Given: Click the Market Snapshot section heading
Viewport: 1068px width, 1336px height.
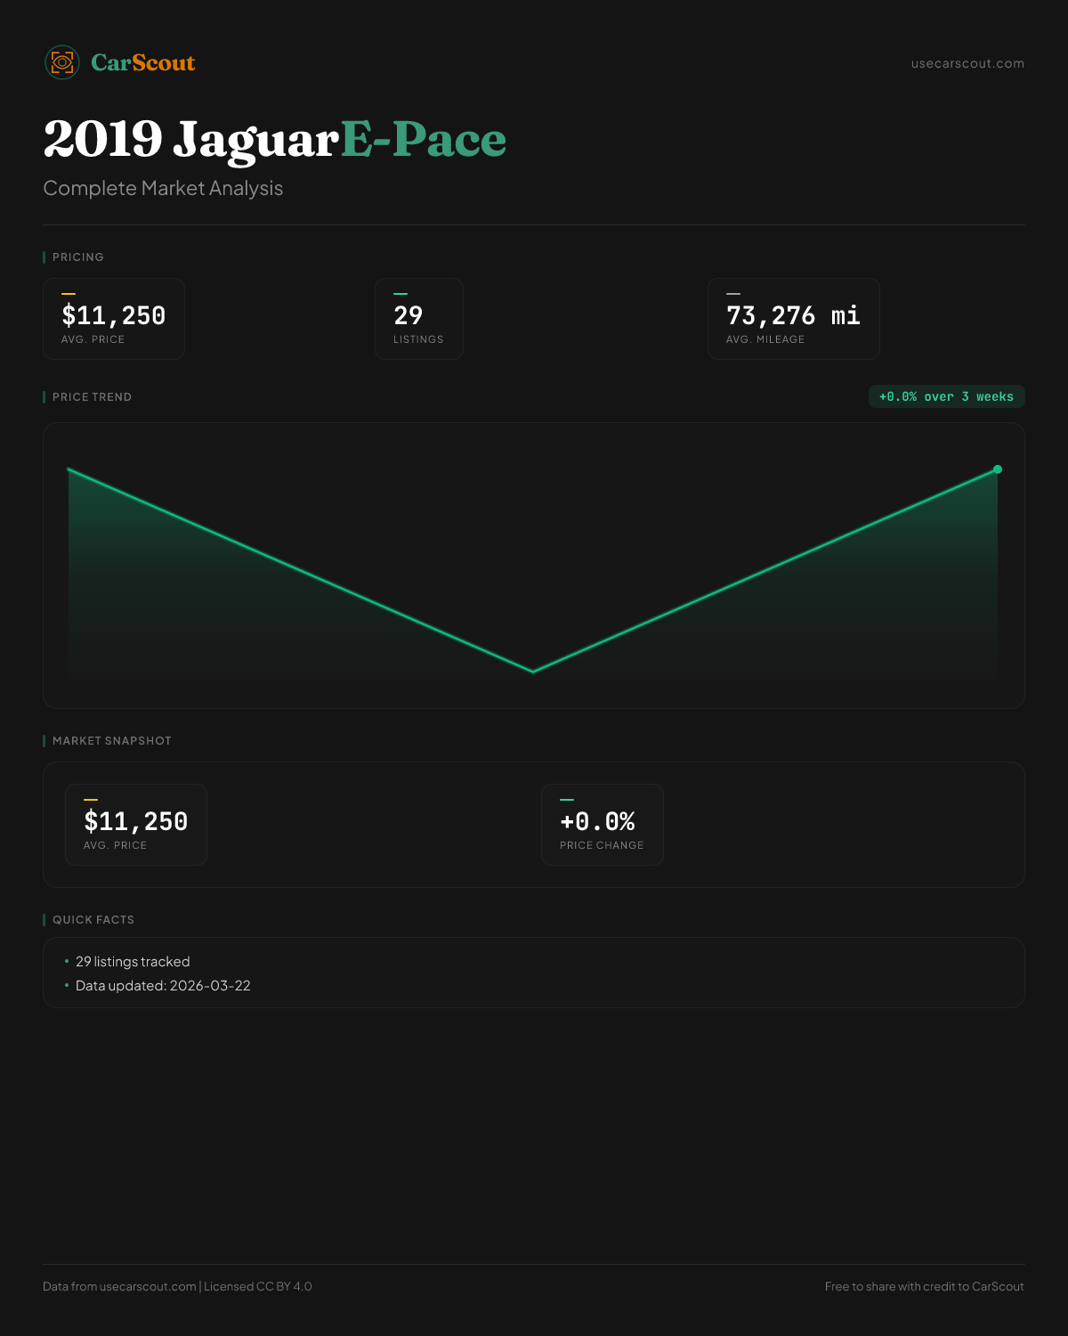Looking at the screenshot, I should pos(111,741).
